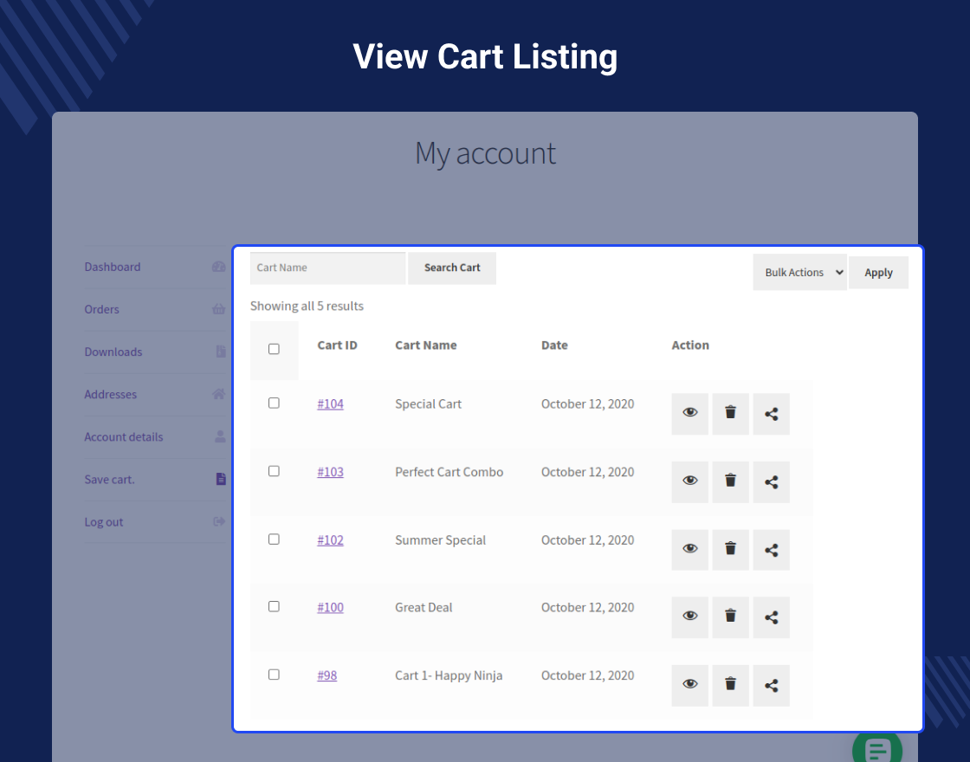Click the chat widget icon
970x762 pixels.
pyautogui.click(x=876, y=749)
